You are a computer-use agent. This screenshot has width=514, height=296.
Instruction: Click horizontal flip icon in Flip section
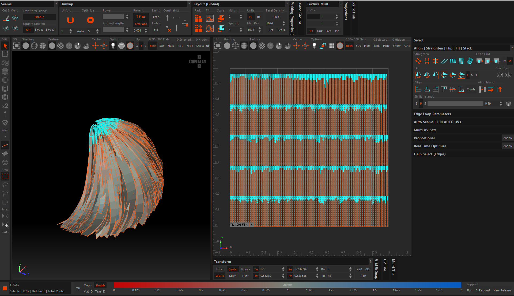[418, 75]
